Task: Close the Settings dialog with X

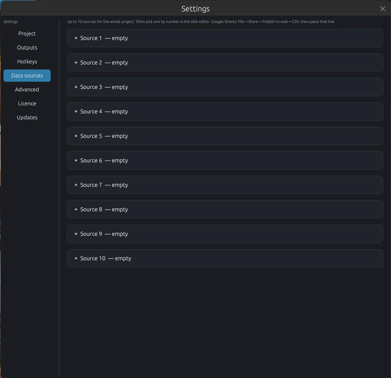Action: click(383, 9)
